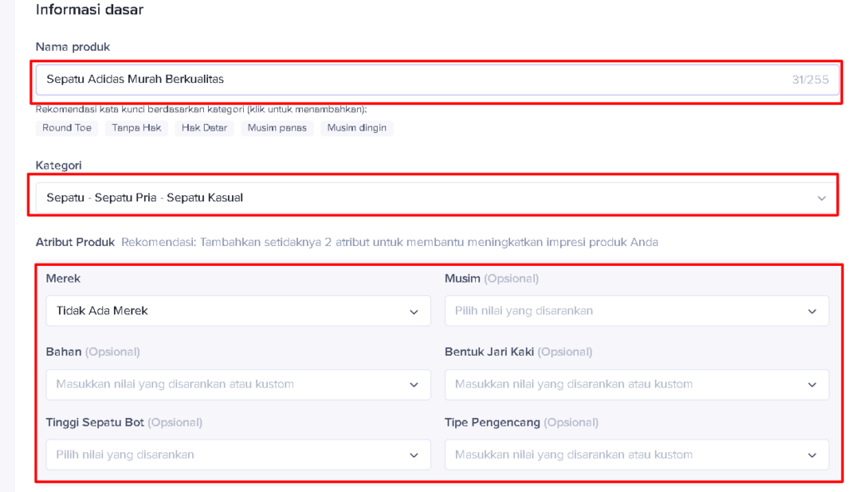Image resolution: width=852 pixels, height=492 pixels.
Task: Click the Musim placeholder text field
Action: click(616, 311)
